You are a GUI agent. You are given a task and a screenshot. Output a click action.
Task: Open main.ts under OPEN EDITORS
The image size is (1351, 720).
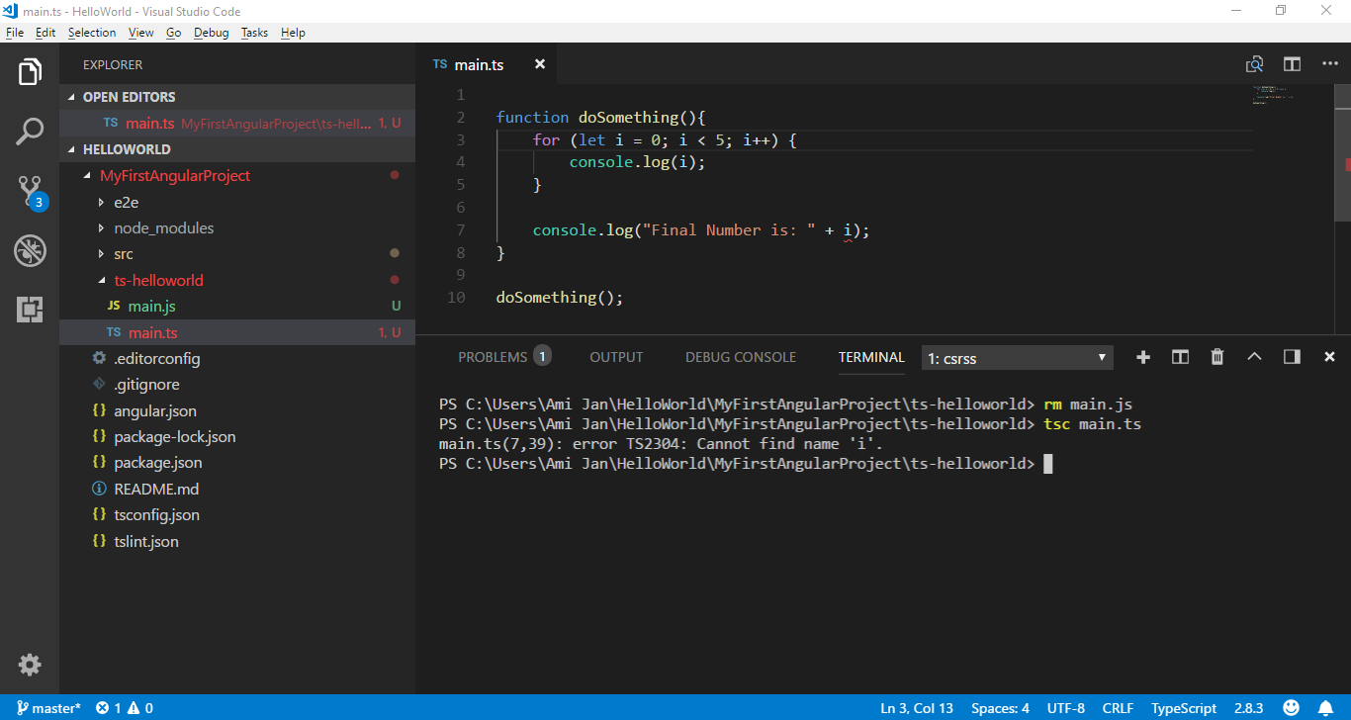pos(237,124)
